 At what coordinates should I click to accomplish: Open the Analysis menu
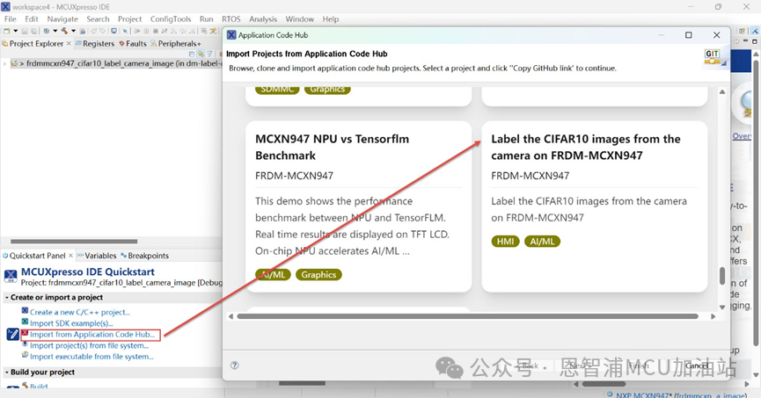pos(263,19)
